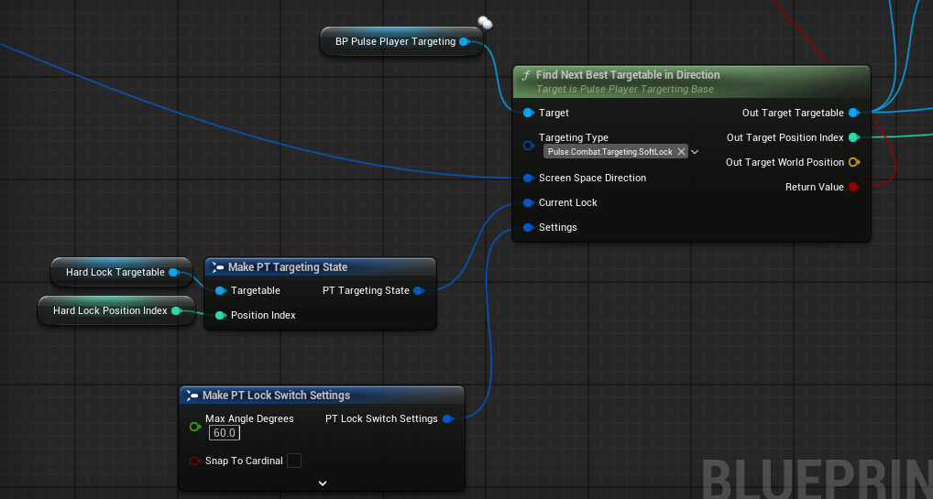Click the Out Target Position Index pin
933x499 pixels.
click(854, 137)
